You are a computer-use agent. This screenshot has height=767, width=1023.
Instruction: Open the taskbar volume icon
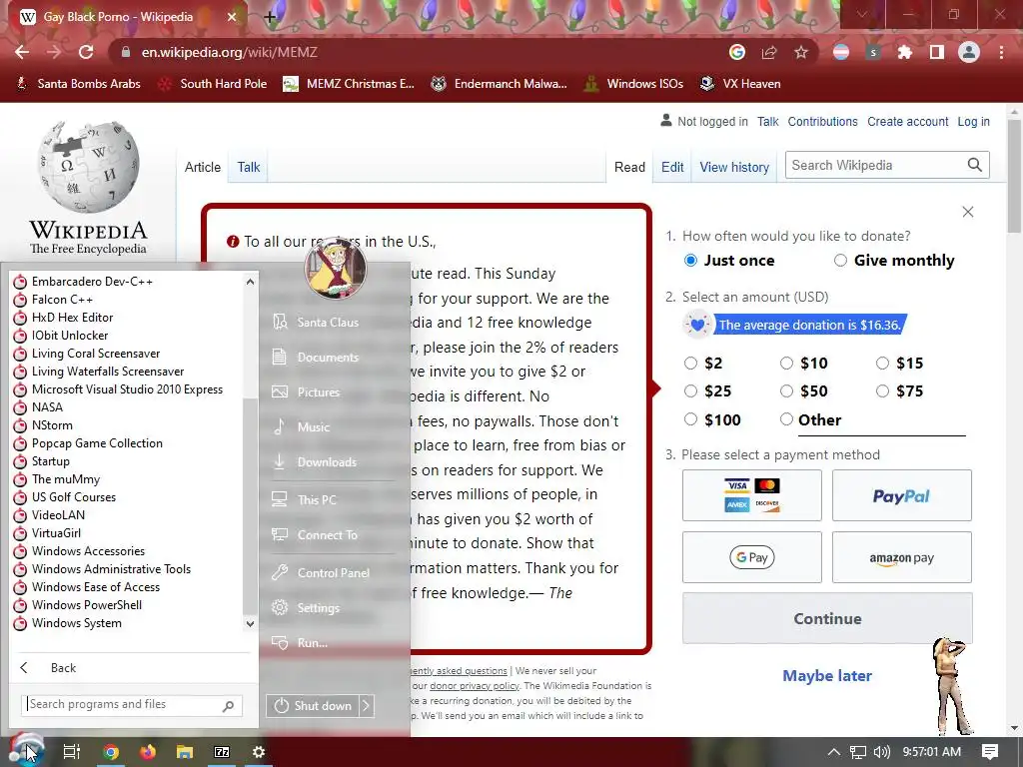(x=882, y=752)
